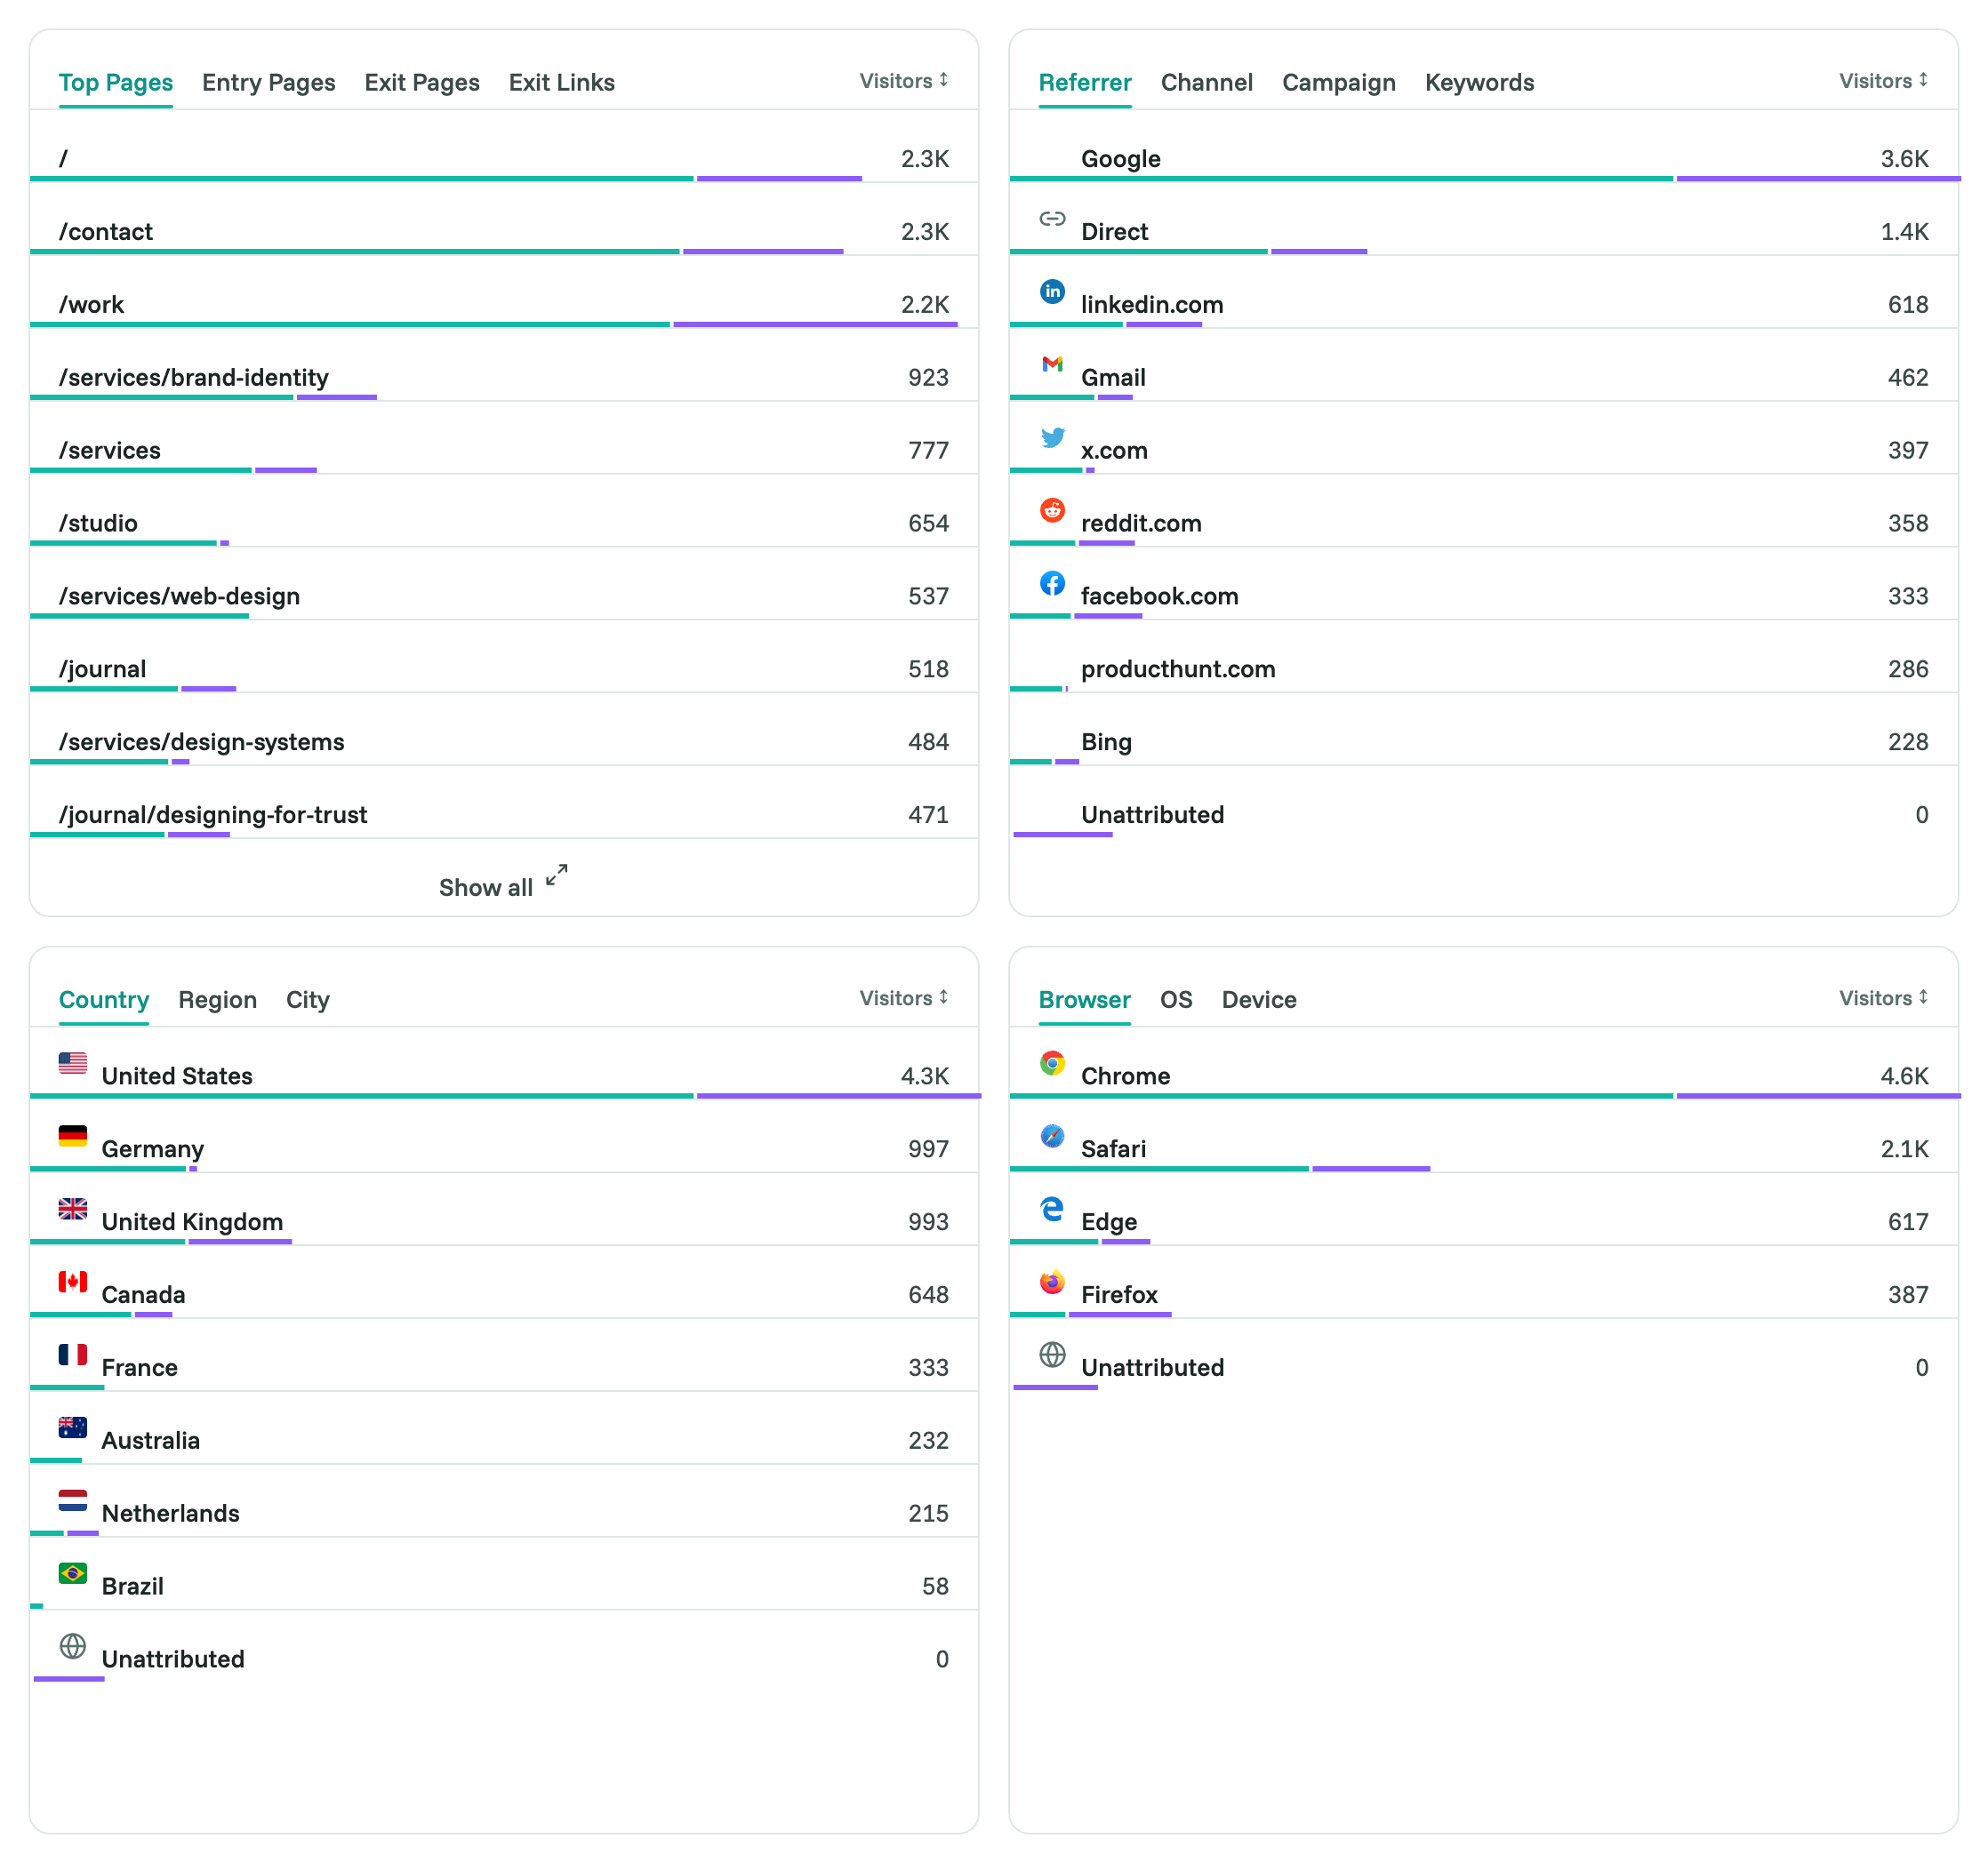Click the Canada flag icon
The height and width of the screenshot is (1863, 1988).
73,1283
